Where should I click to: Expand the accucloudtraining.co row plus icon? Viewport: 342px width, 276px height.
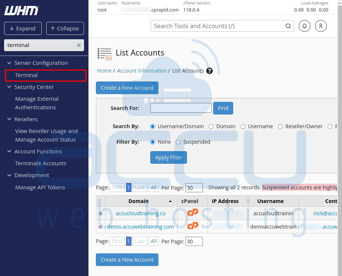pyautogui.click(x=100, y=213)
